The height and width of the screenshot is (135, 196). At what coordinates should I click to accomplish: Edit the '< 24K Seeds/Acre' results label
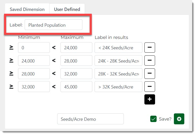118,48
